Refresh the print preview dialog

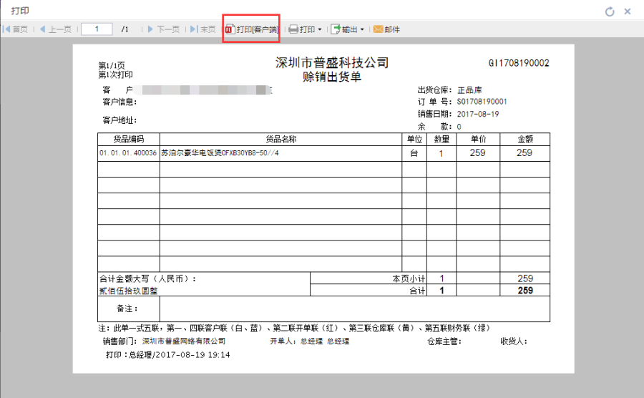coord(610,11)
